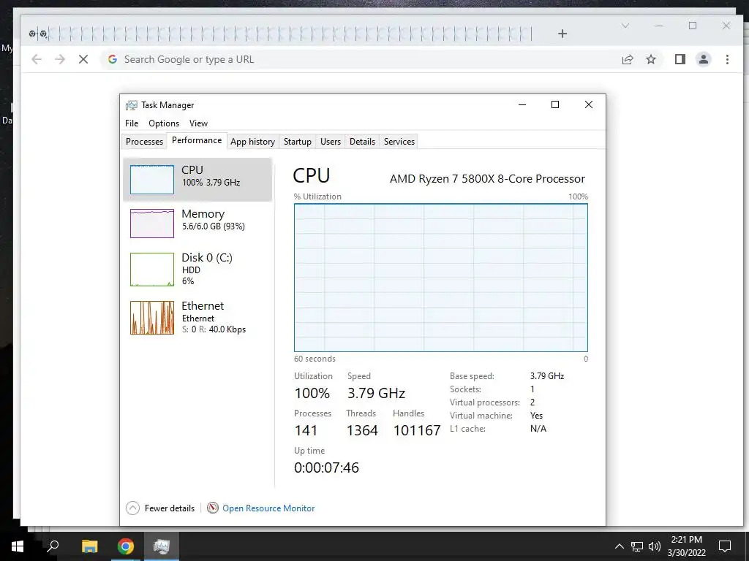The image size is (749, 561).
Task: Click the Chrome back arrow
Action: tap(37, 59)
